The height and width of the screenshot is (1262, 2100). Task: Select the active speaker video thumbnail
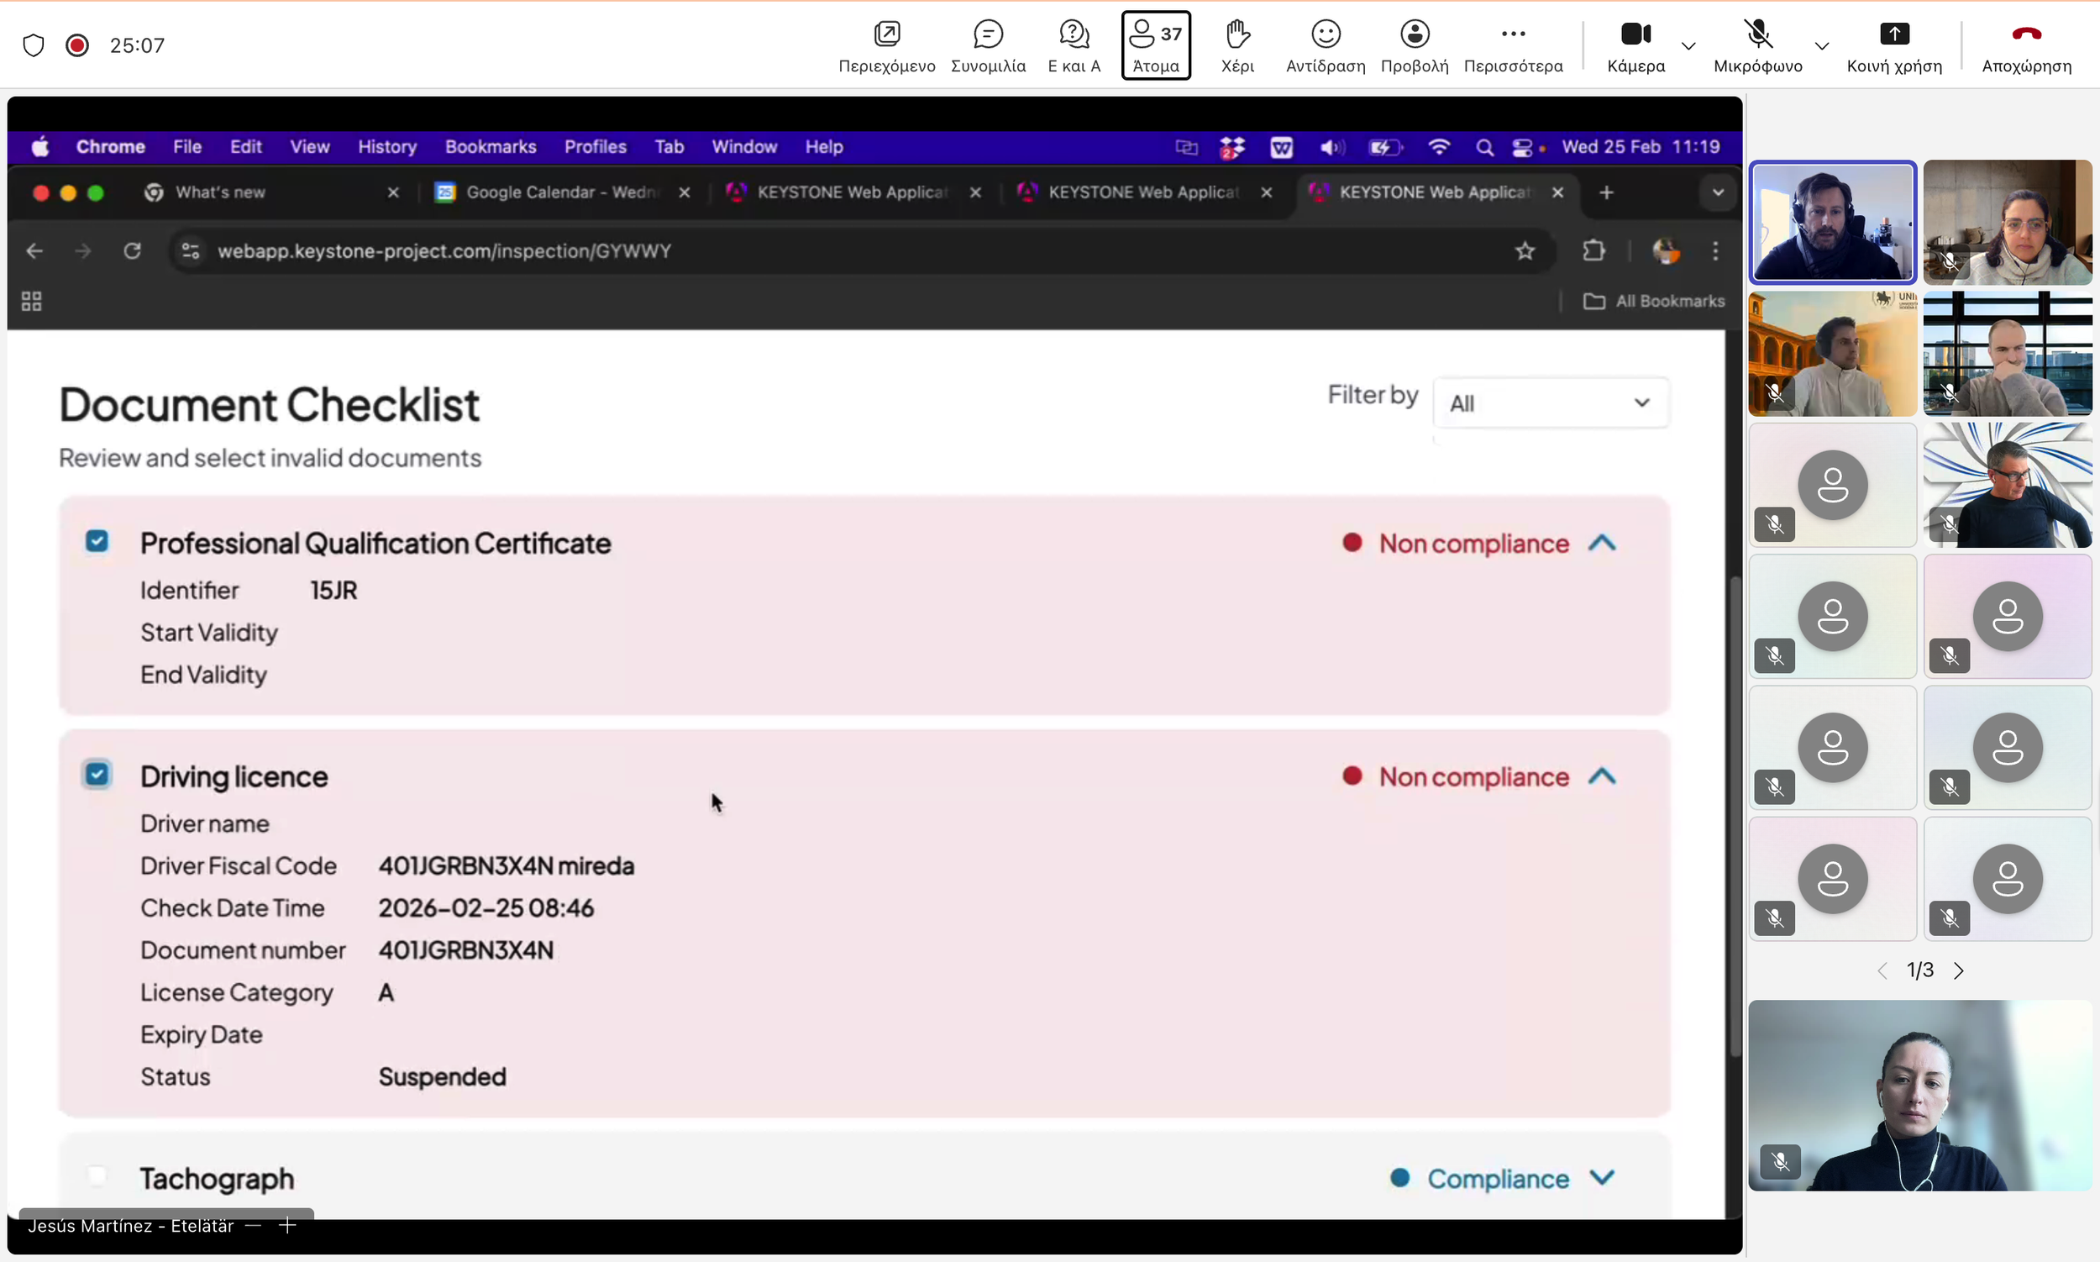coord(1832,222)
